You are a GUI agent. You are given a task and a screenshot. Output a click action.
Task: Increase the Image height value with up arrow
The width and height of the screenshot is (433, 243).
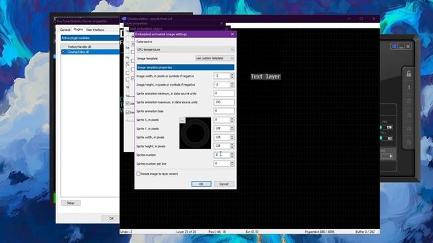(232, 83)
